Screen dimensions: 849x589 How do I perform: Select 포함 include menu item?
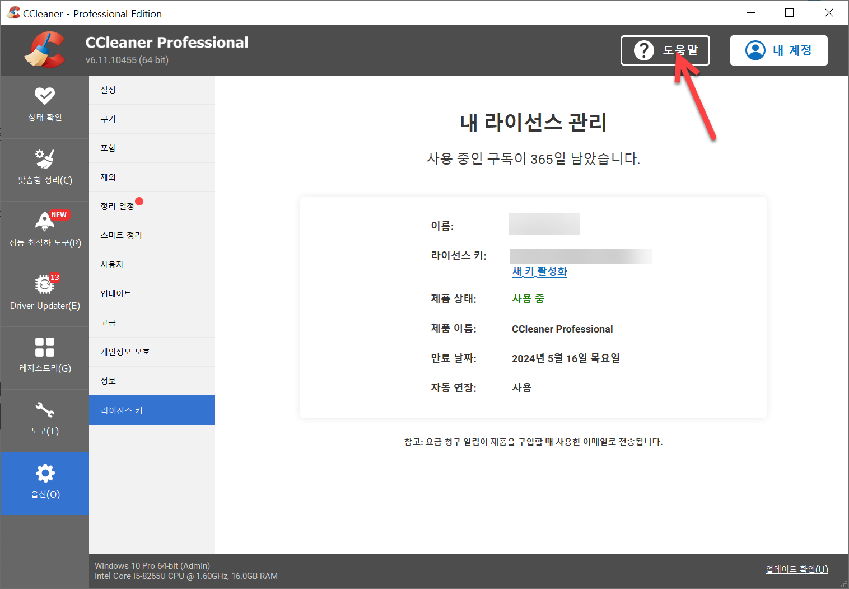point(152,148)
